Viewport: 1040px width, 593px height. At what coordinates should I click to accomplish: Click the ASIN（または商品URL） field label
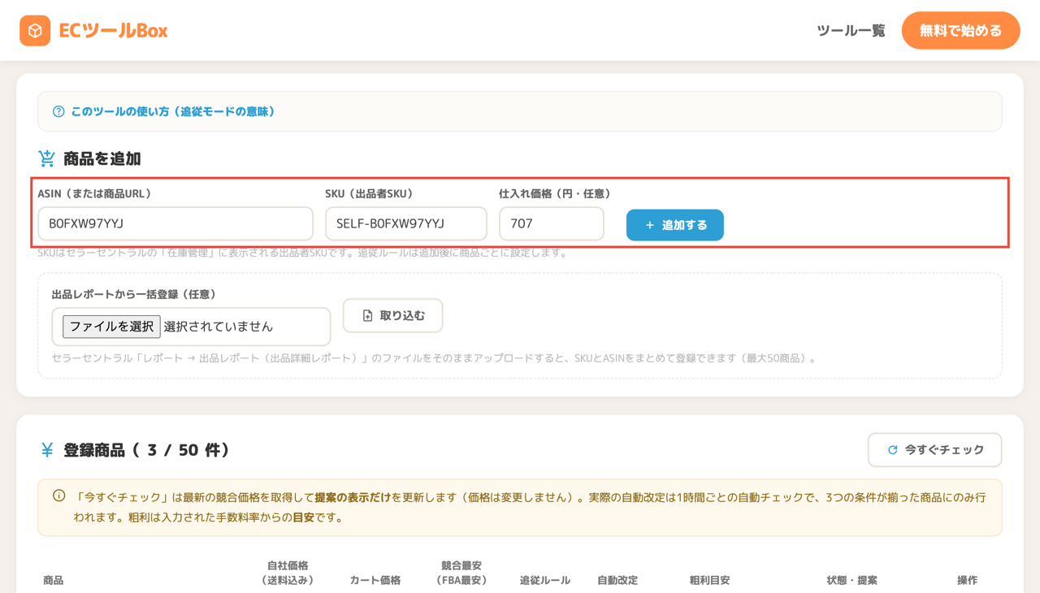[94, 193]
